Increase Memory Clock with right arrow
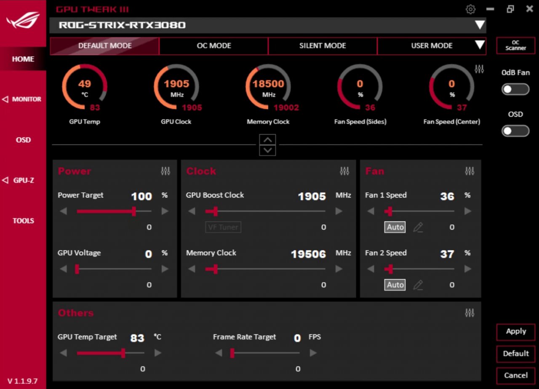The width and height of the screenshot is (539, 389). coord(339,269)
